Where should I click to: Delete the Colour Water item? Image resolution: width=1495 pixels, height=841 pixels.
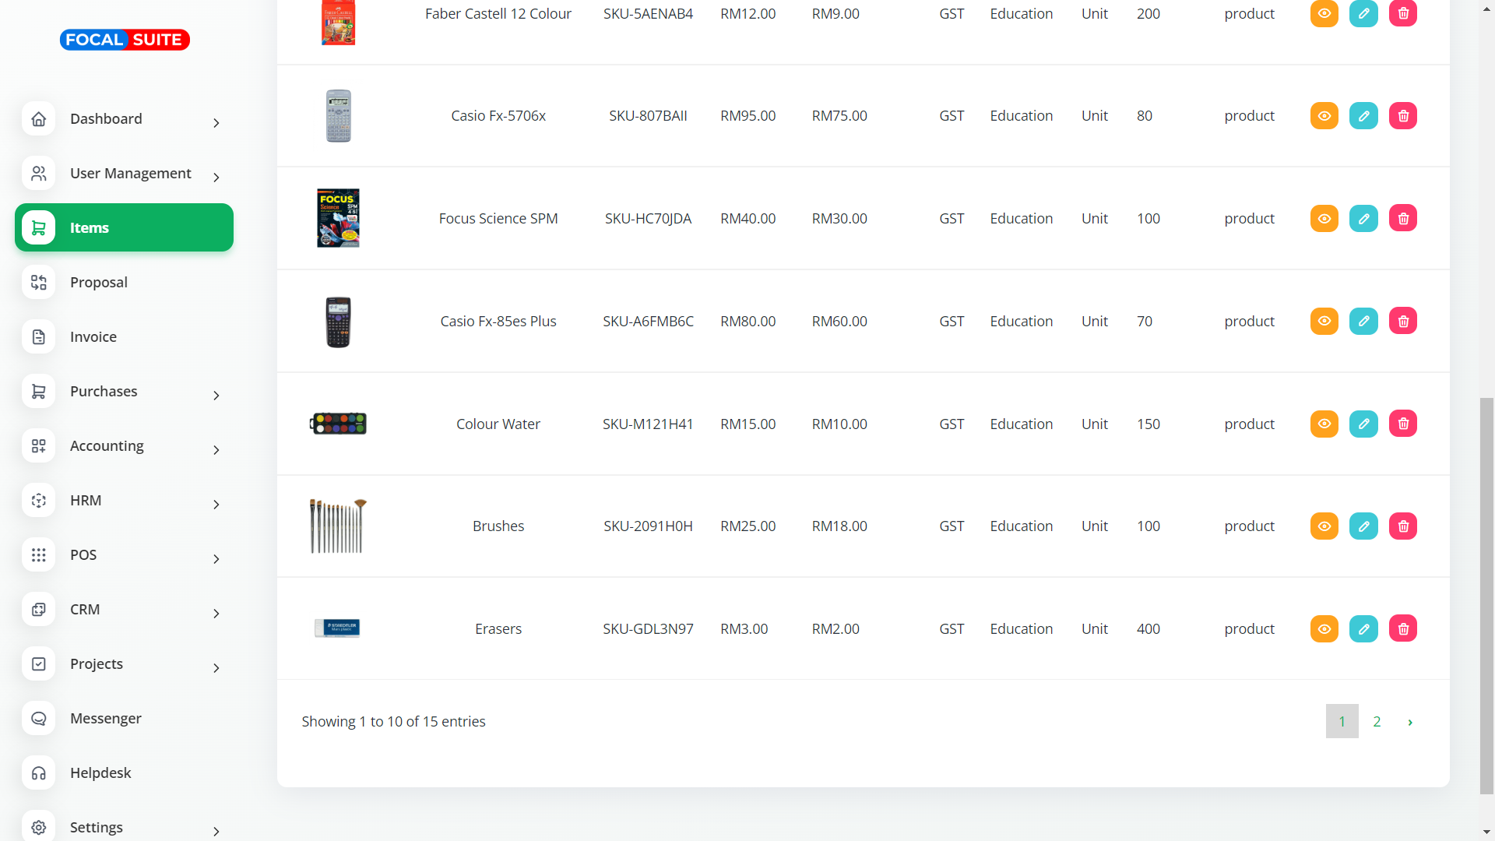[1403, 424]
